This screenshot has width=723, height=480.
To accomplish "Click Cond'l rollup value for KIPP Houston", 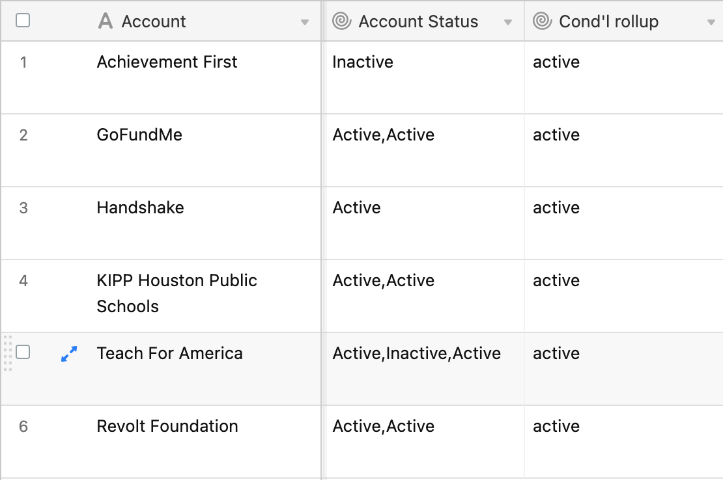I will coord(556,280).
